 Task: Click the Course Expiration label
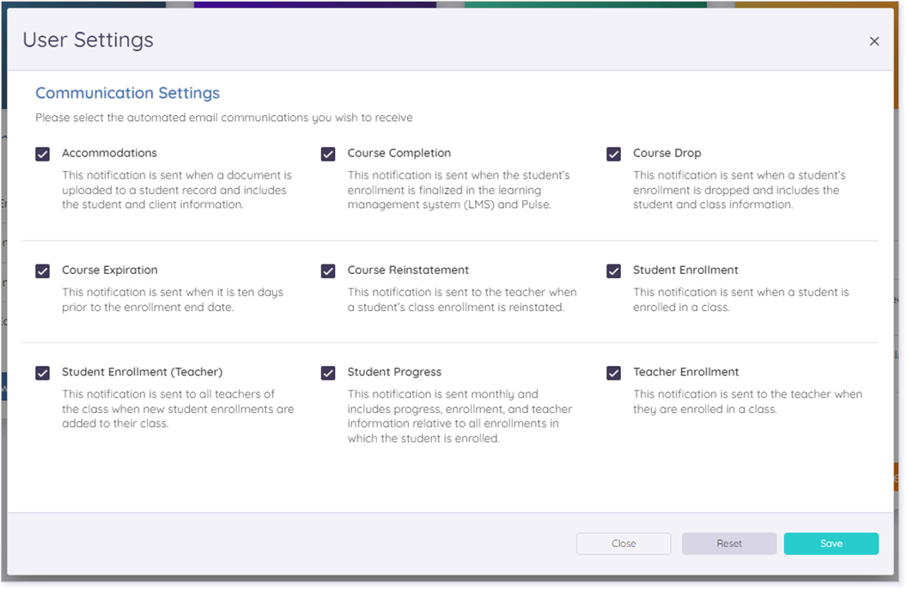(x=110, y=271)
